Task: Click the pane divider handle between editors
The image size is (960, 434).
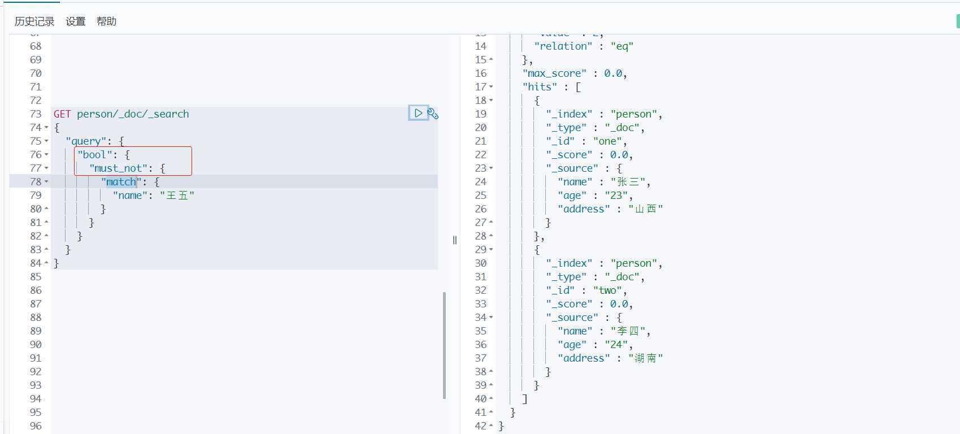Action: pos(454,240)
